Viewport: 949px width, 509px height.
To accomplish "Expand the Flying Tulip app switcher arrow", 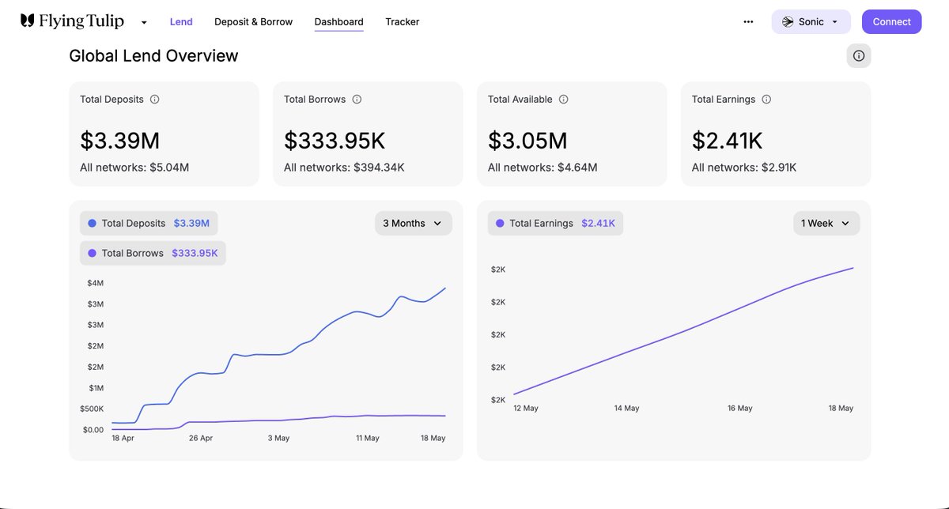I will click(144, 22).
